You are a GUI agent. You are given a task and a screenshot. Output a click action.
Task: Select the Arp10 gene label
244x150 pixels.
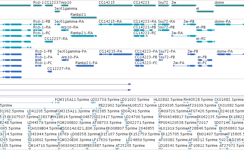[66, 3]
